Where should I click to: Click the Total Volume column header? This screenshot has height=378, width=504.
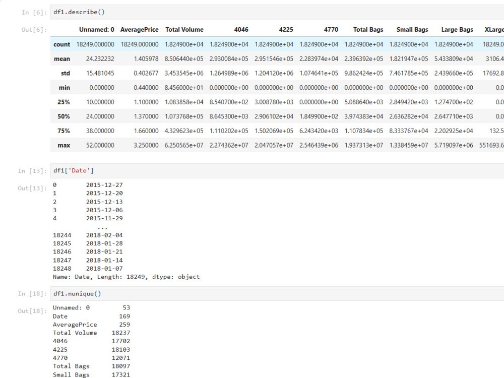pyautogui.click(x=184, y=30)
